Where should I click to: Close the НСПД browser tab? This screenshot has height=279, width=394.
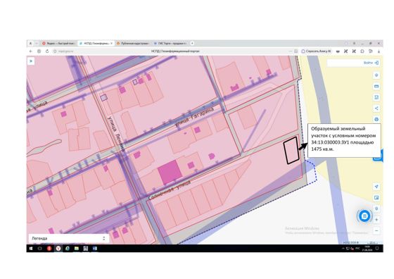point(112,44)
